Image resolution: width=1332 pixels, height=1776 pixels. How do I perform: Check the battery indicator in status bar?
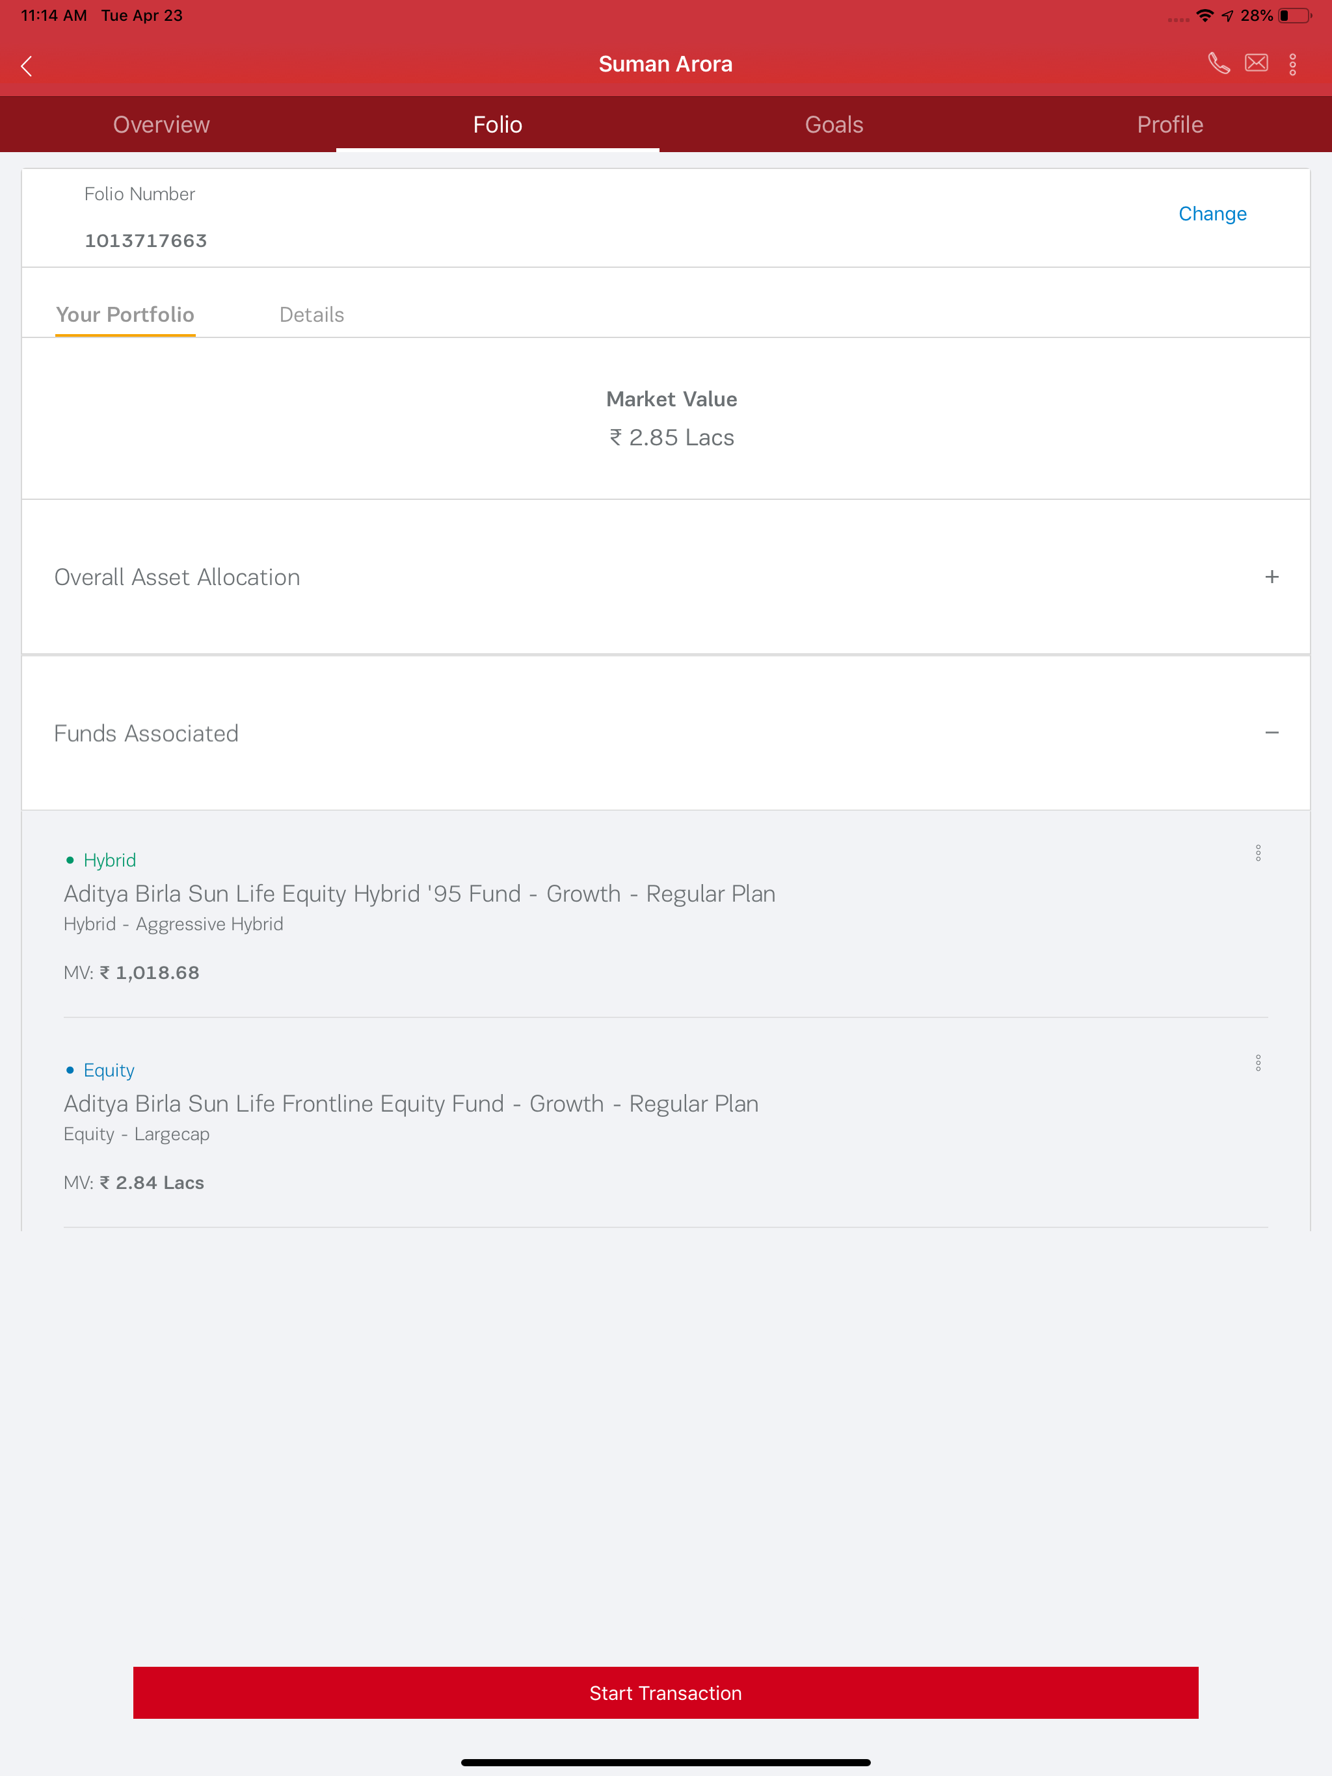[x=1294, y=15]
